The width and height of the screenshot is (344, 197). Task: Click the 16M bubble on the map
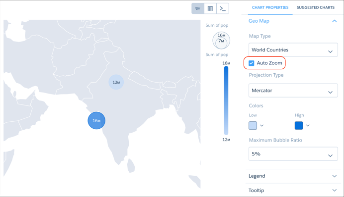(x=96, y=121)
